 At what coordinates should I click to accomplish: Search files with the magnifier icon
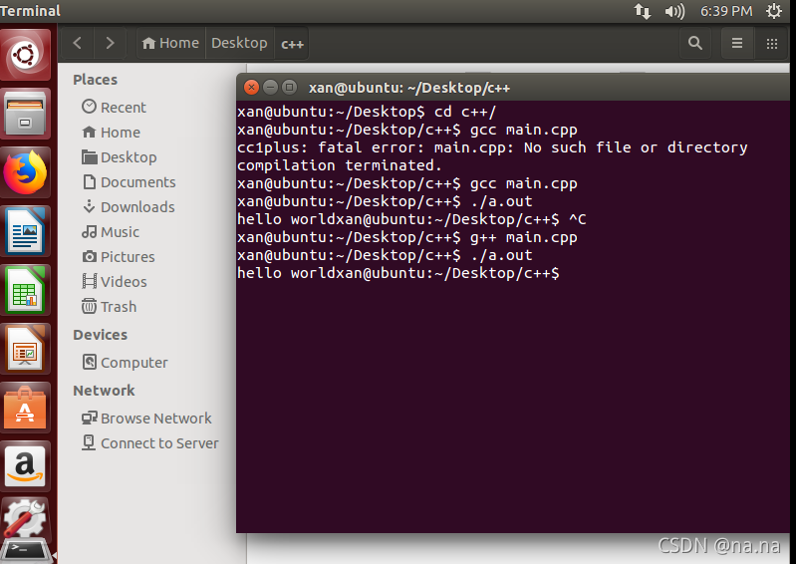click(x=695, y=43)
